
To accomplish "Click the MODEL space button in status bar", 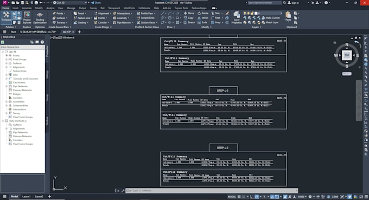I will [x=232, y=197].
